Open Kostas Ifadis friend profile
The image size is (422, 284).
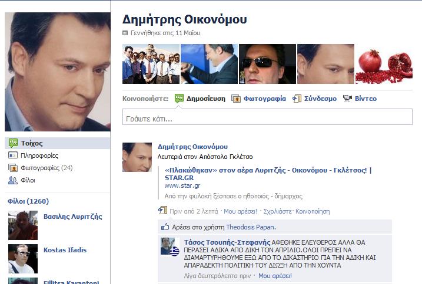pyautogui.click(x=65, y=250)
